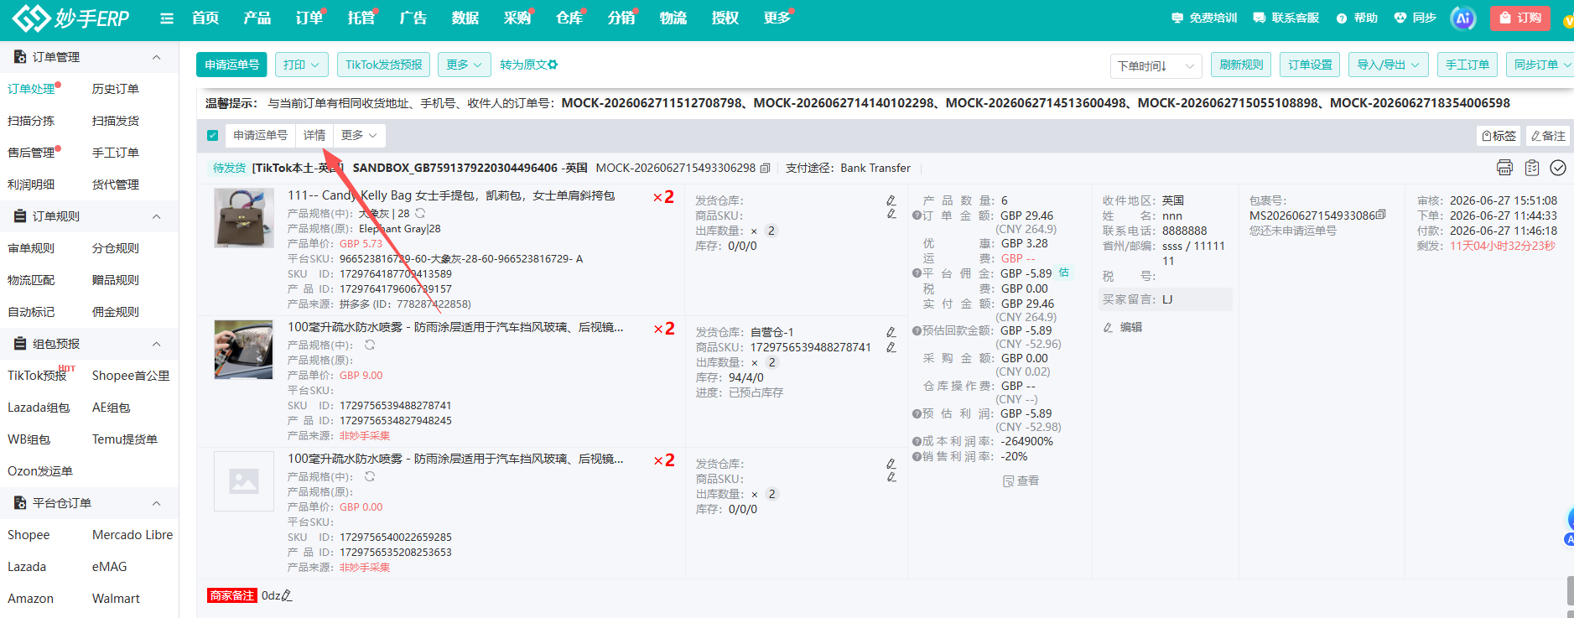
Task: Click the print icon for the order
Action: pos(1504,168)
